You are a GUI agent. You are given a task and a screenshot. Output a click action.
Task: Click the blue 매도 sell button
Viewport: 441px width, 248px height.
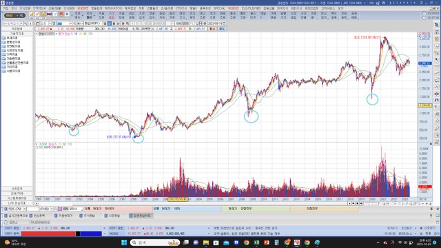222,29
